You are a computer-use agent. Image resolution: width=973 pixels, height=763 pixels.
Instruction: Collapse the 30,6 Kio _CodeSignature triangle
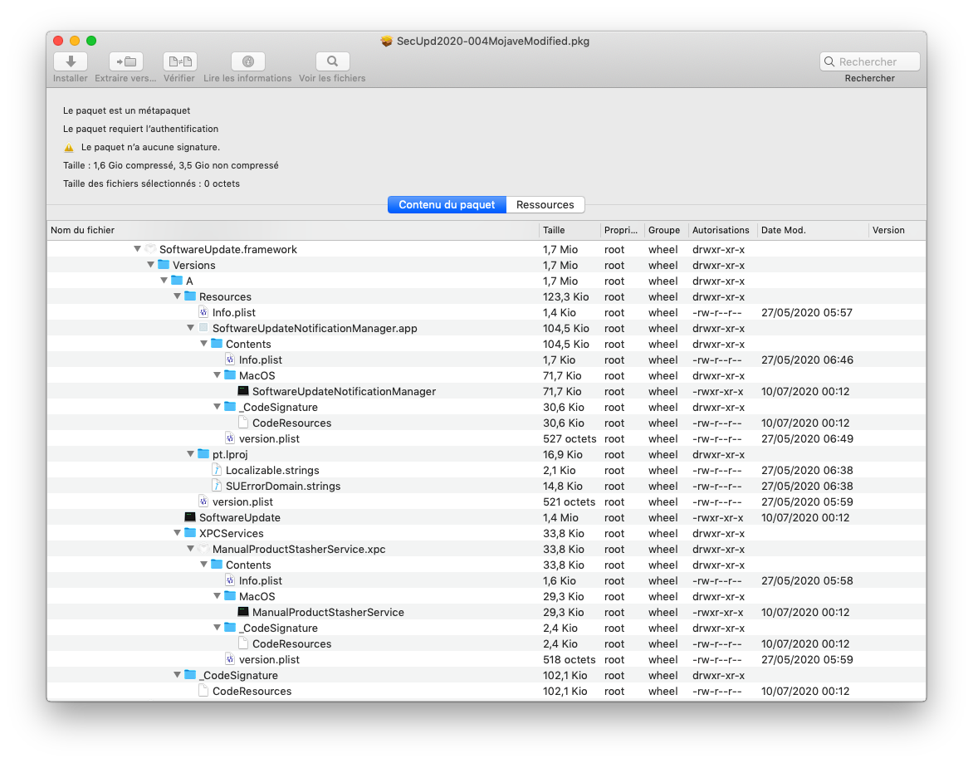218,407
